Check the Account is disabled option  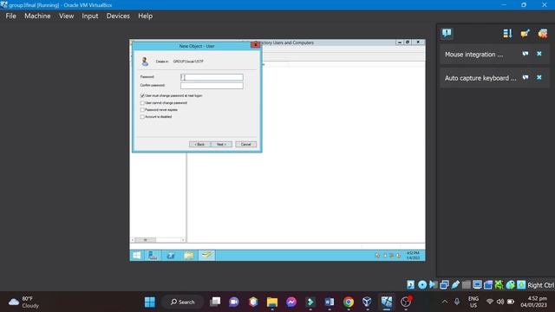tap(142, 117)
